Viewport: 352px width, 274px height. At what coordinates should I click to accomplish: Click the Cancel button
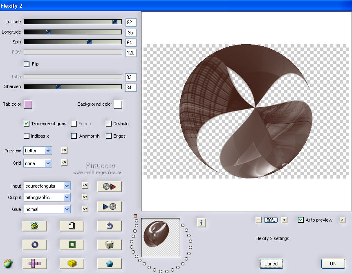point(271,264)
